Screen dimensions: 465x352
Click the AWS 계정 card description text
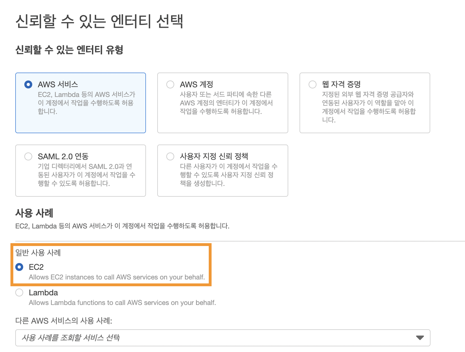226,103
